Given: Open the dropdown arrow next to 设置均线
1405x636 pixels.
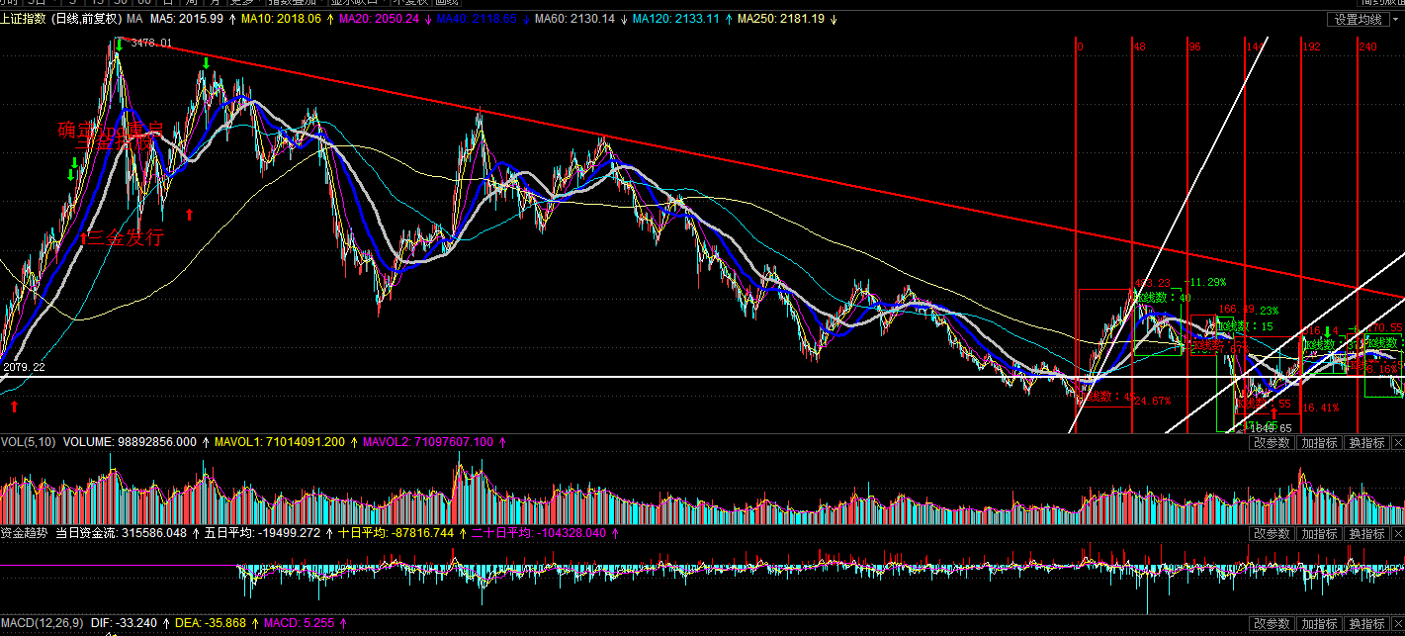Looking at the screenshot, I should (x=1395, y=19).
